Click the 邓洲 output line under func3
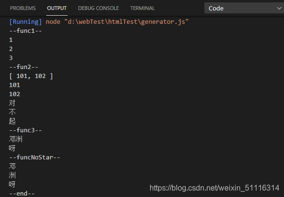This screenshot has width=284, height=197. (16, 139)
